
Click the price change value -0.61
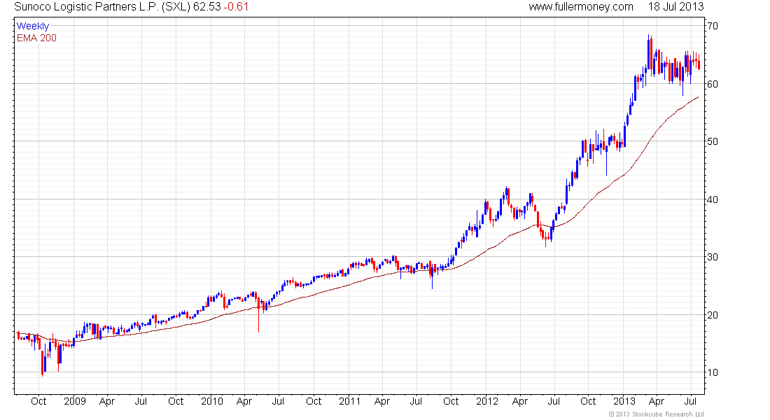pyautogui.click(x=236, y=7)
